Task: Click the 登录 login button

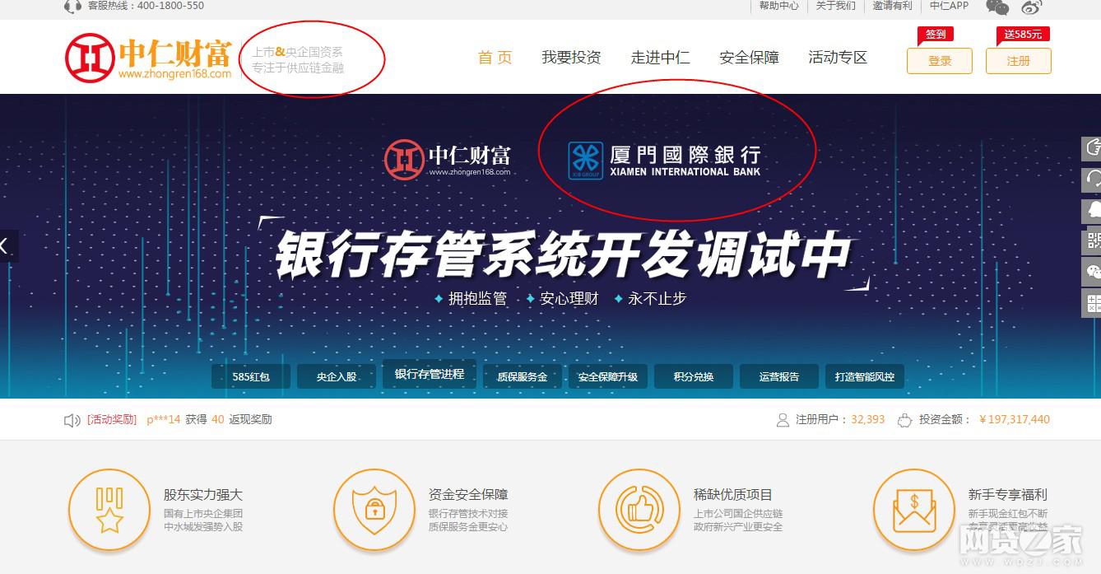Action: tap(940, 61)
